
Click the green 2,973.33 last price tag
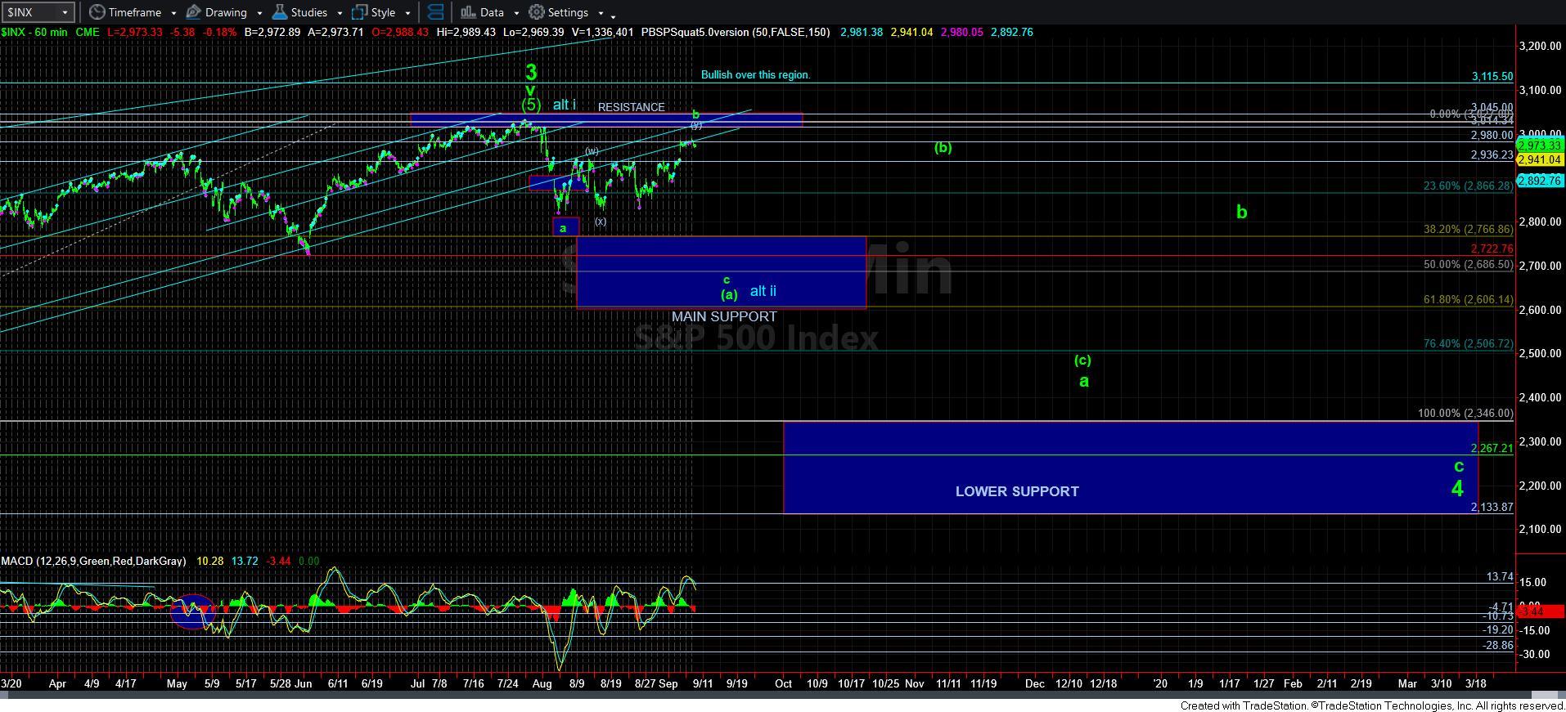(x=1541, y=146)
